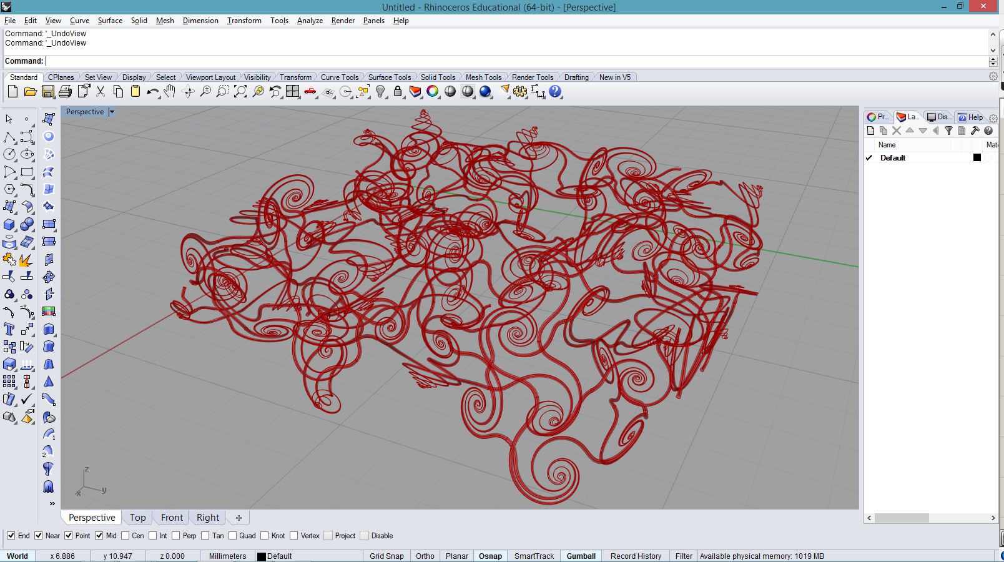Viewport: 1004px width, 562px height.
Task: Click the Zoom Extents icon
Action: 240,92
